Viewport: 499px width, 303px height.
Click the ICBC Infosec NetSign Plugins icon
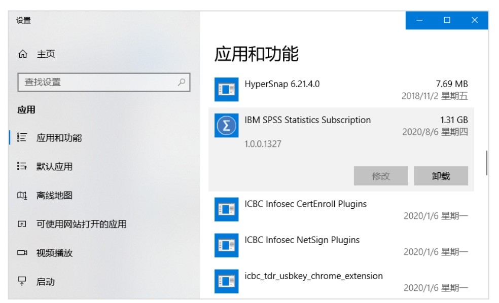point(226,245)
